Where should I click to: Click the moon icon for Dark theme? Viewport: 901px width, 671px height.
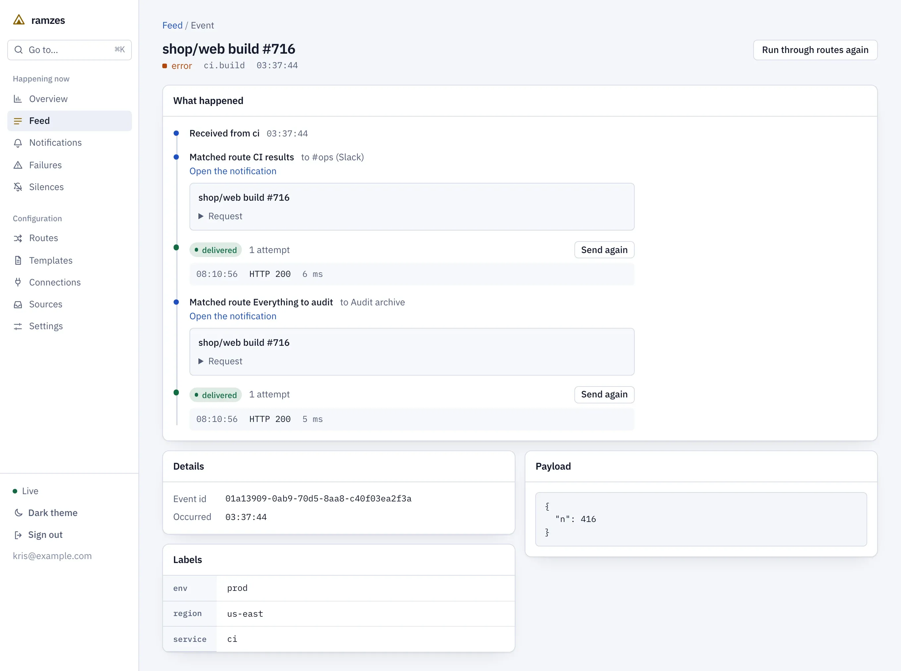18,513
